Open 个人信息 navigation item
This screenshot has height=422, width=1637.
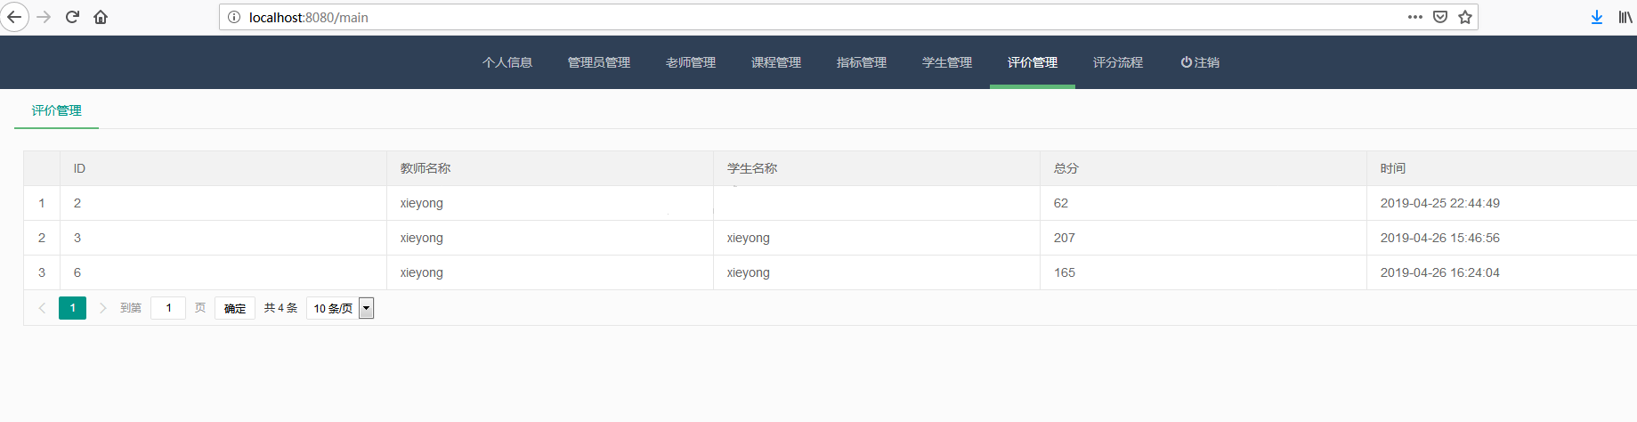(x=507, y=62)
